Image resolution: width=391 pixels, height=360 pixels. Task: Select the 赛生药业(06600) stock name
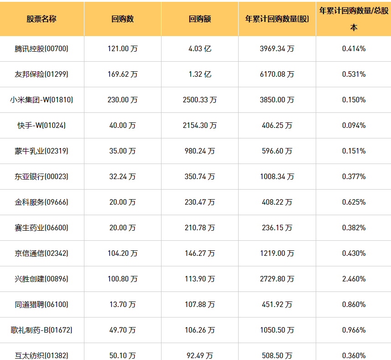coord(42,228)
